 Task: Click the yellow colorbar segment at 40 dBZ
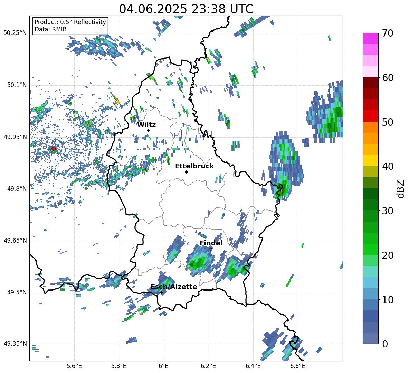click(370, 160)
